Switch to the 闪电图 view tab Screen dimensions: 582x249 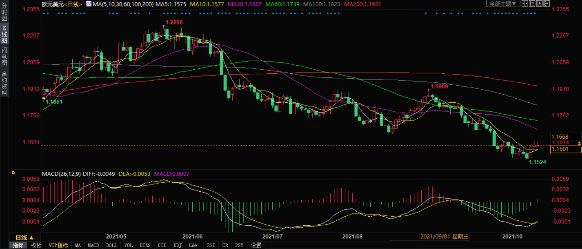(4, 56)
